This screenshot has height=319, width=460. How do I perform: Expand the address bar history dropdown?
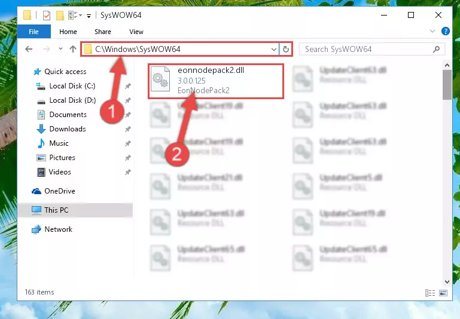click(274, 49)
